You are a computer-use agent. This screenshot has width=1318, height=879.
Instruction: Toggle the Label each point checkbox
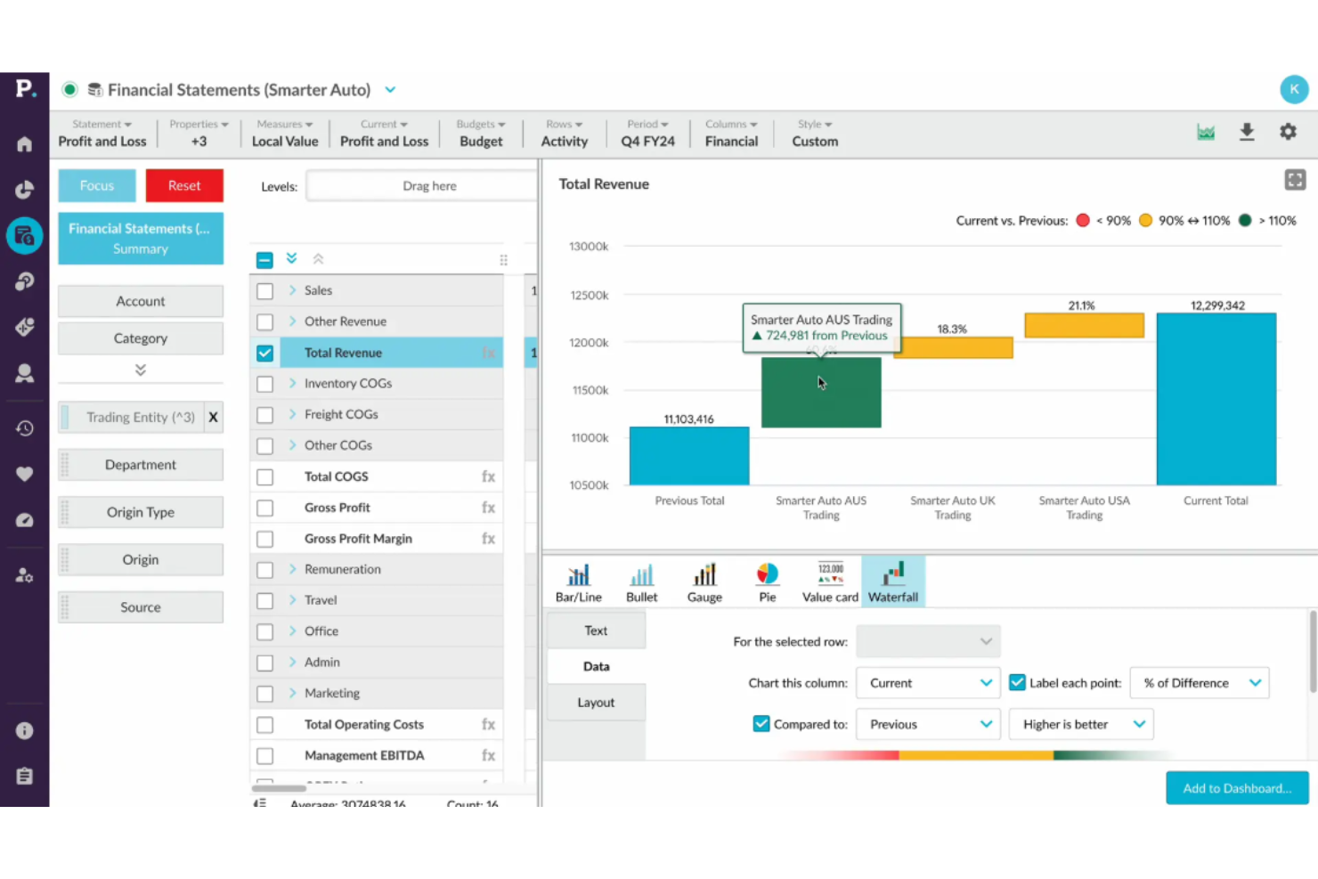point(1017,682)
